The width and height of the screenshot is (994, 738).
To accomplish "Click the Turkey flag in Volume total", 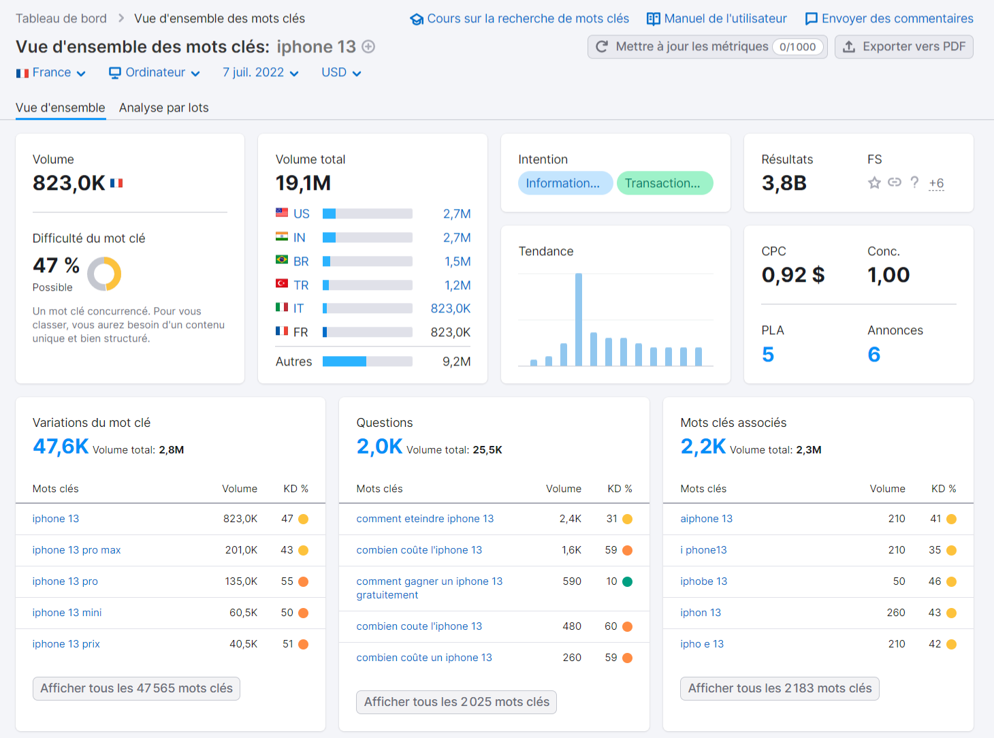I will [x=282, y=283].
